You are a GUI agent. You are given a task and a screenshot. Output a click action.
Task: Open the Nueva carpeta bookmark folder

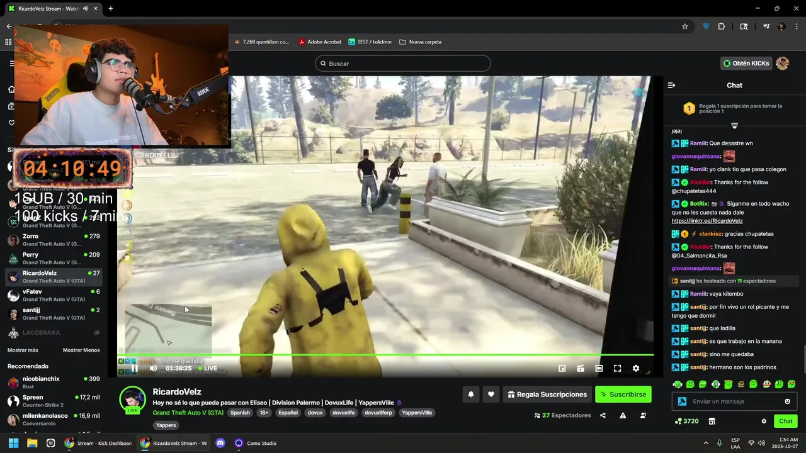(x=421, y=42)
